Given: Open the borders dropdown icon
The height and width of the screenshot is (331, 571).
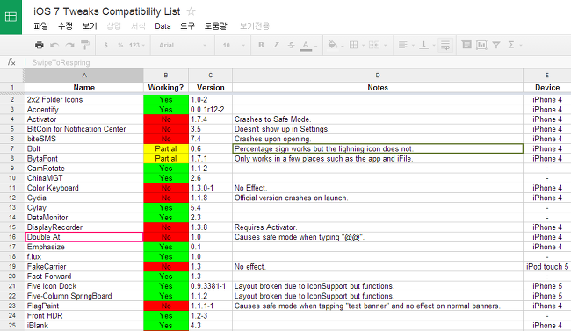Looking at the screenshot, I should 356,45.
